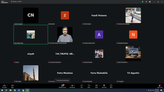Screen dimensions: 164x92
Task: Click the system tray volume icon
Action: (153, 90)
